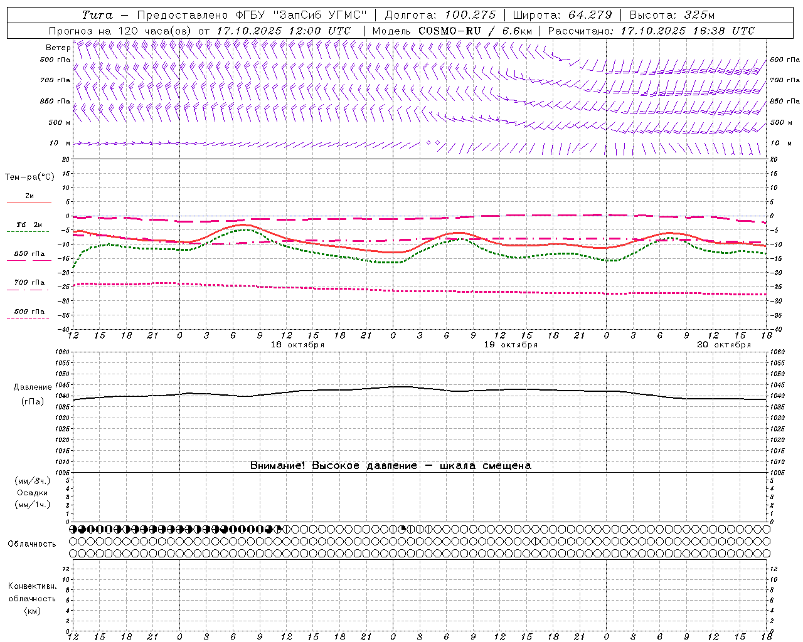Viewport: 803px width, 642px height.
Task: Click the 'Облачность' cloud cover label
Action: (32, 544)
